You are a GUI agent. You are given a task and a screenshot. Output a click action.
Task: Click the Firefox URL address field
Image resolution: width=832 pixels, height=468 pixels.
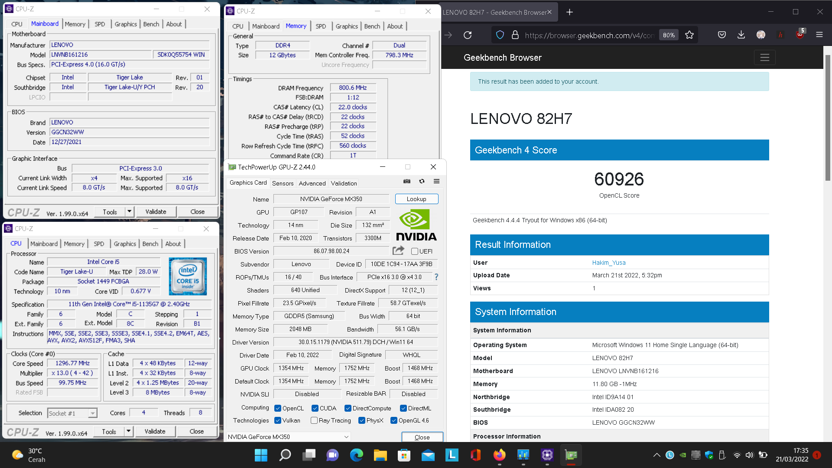pos(589,35)
